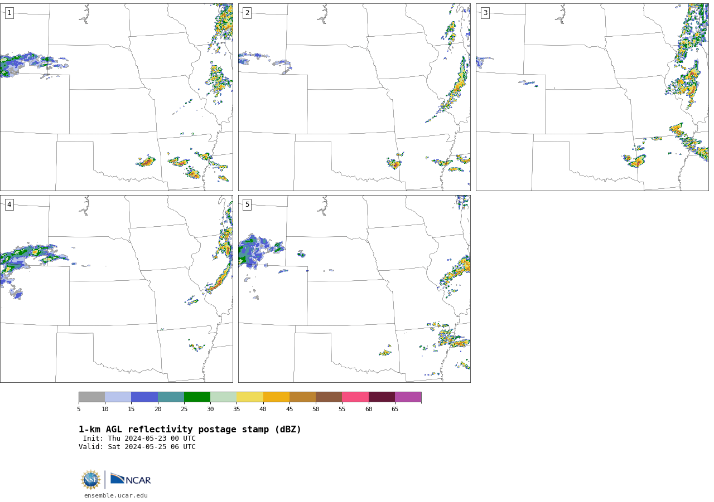The height and width of the screenshot is (502, 714).
Task: Click the colorbar tick label 5
Action: tap(79, 410)
